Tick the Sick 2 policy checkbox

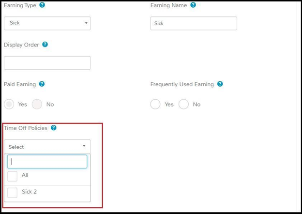(x=12, y=193)
